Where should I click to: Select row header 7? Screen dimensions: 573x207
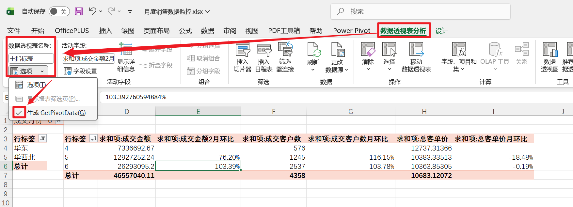point(6,175)
